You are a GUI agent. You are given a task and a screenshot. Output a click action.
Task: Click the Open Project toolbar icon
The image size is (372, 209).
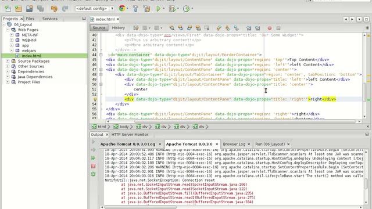[30, 9]
